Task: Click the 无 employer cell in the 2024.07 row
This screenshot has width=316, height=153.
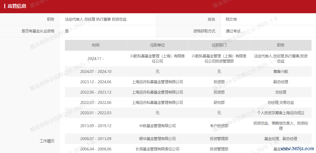Action: (x=157, y=71)
